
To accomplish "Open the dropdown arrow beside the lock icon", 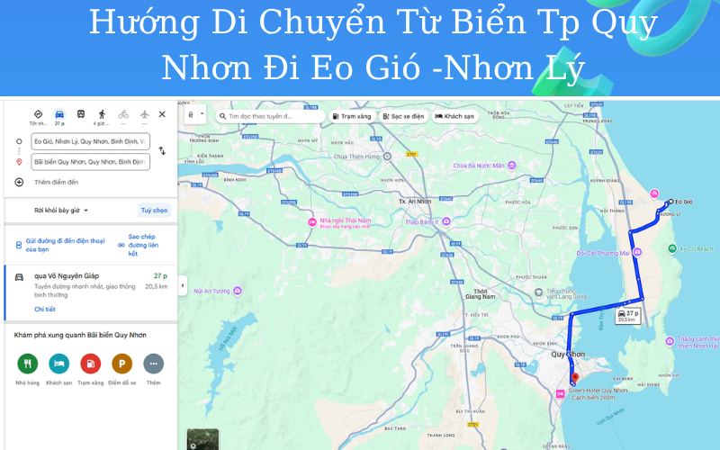I will click(x=202, y=115).
